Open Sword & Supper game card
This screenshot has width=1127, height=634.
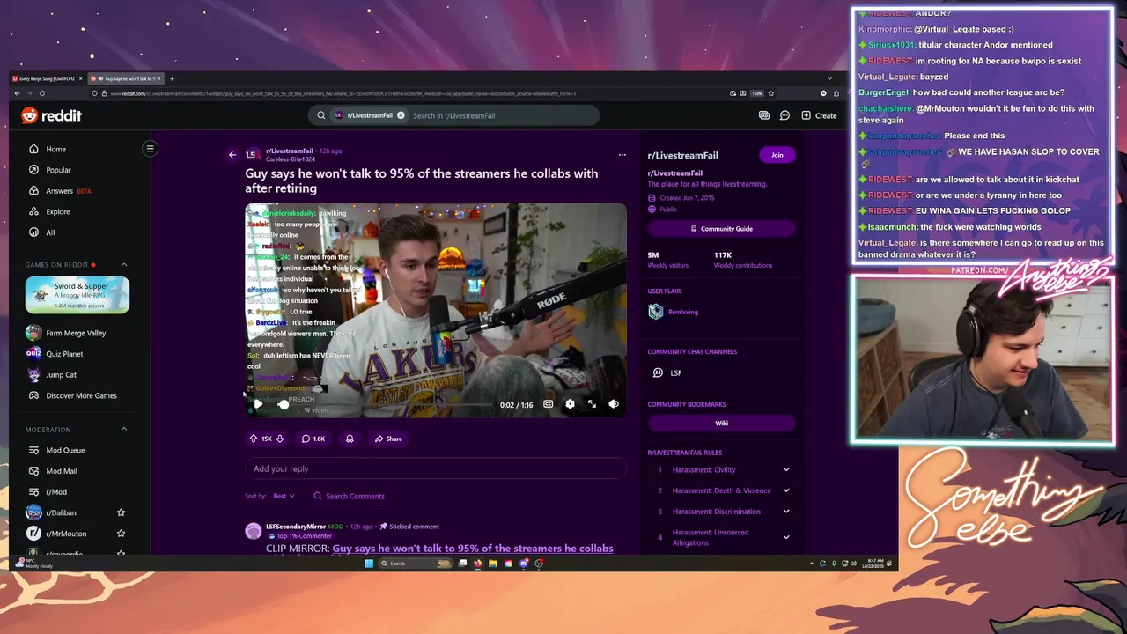pyautogui.click(x=77, y=295)
